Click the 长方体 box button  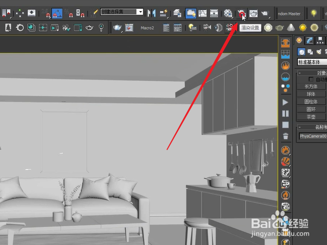pyautogui.click(x=311, y=86)
